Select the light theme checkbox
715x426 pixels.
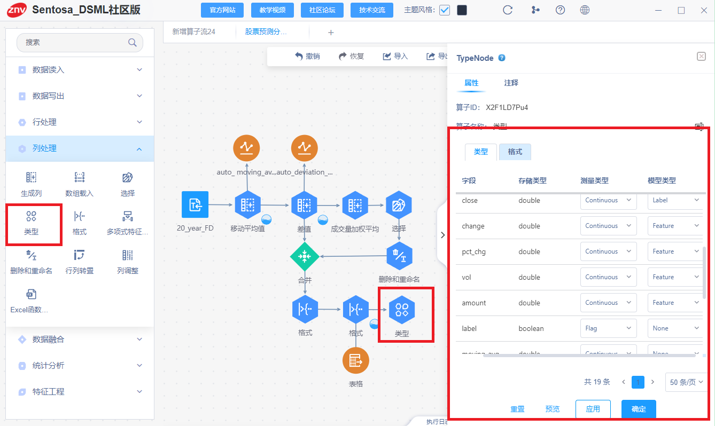[x=445, y=10]
